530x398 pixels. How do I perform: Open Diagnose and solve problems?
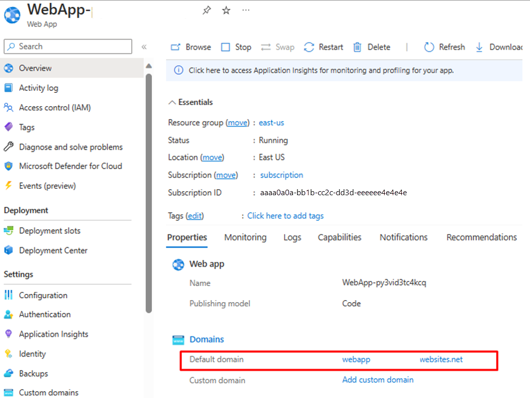pos(71,147)
